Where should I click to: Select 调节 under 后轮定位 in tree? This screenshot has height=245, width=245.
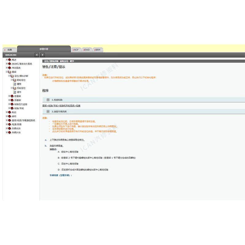click(x=19, y=92)
